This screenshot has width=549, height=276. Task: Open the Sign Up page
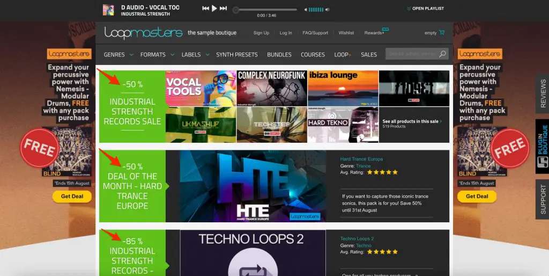point(261,33)
